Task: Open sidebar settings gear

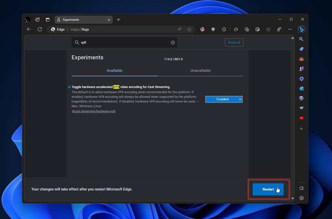Action: (x=301, y=198)
